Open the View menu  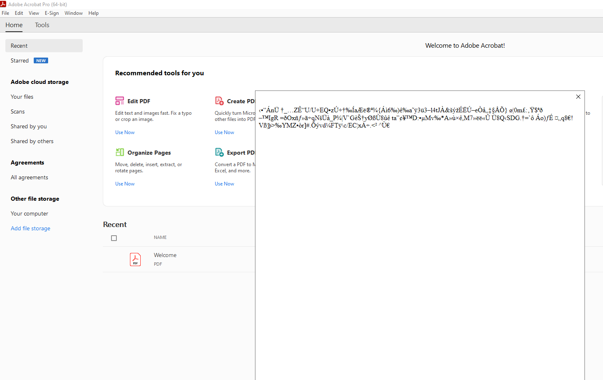pyautogui.click(x=34, y=13)
